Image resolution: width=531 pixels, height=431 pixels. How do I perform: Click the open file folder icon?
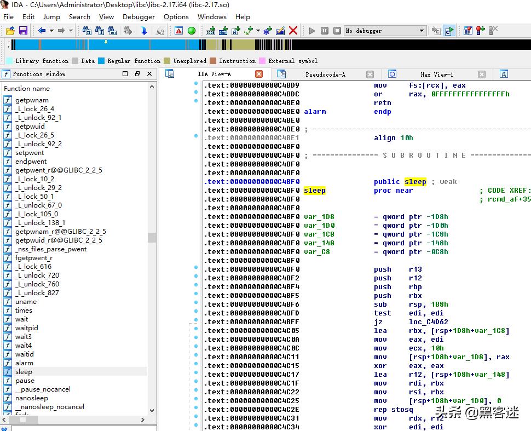coord(10,31)
